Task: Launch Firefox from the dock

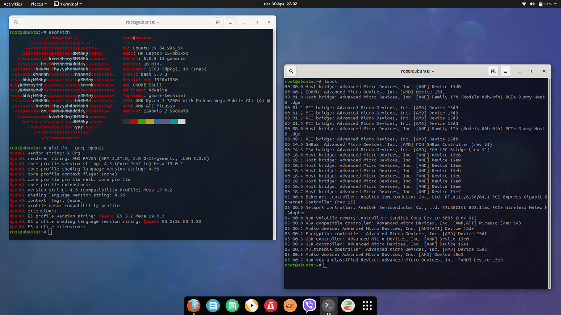Action: pos(193,306)
